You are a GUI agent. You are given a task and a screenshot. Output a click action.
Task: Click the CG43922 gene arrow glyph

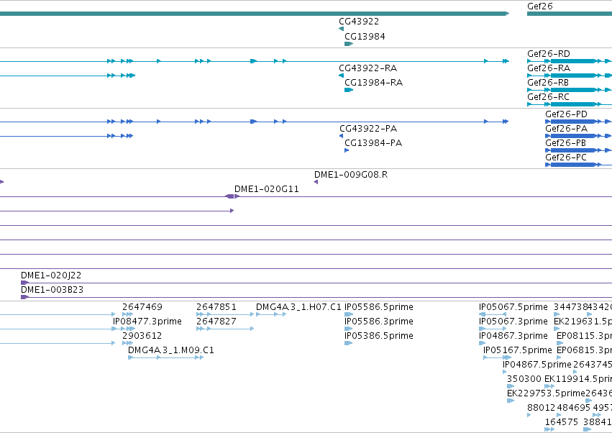[x=341, y=29]
